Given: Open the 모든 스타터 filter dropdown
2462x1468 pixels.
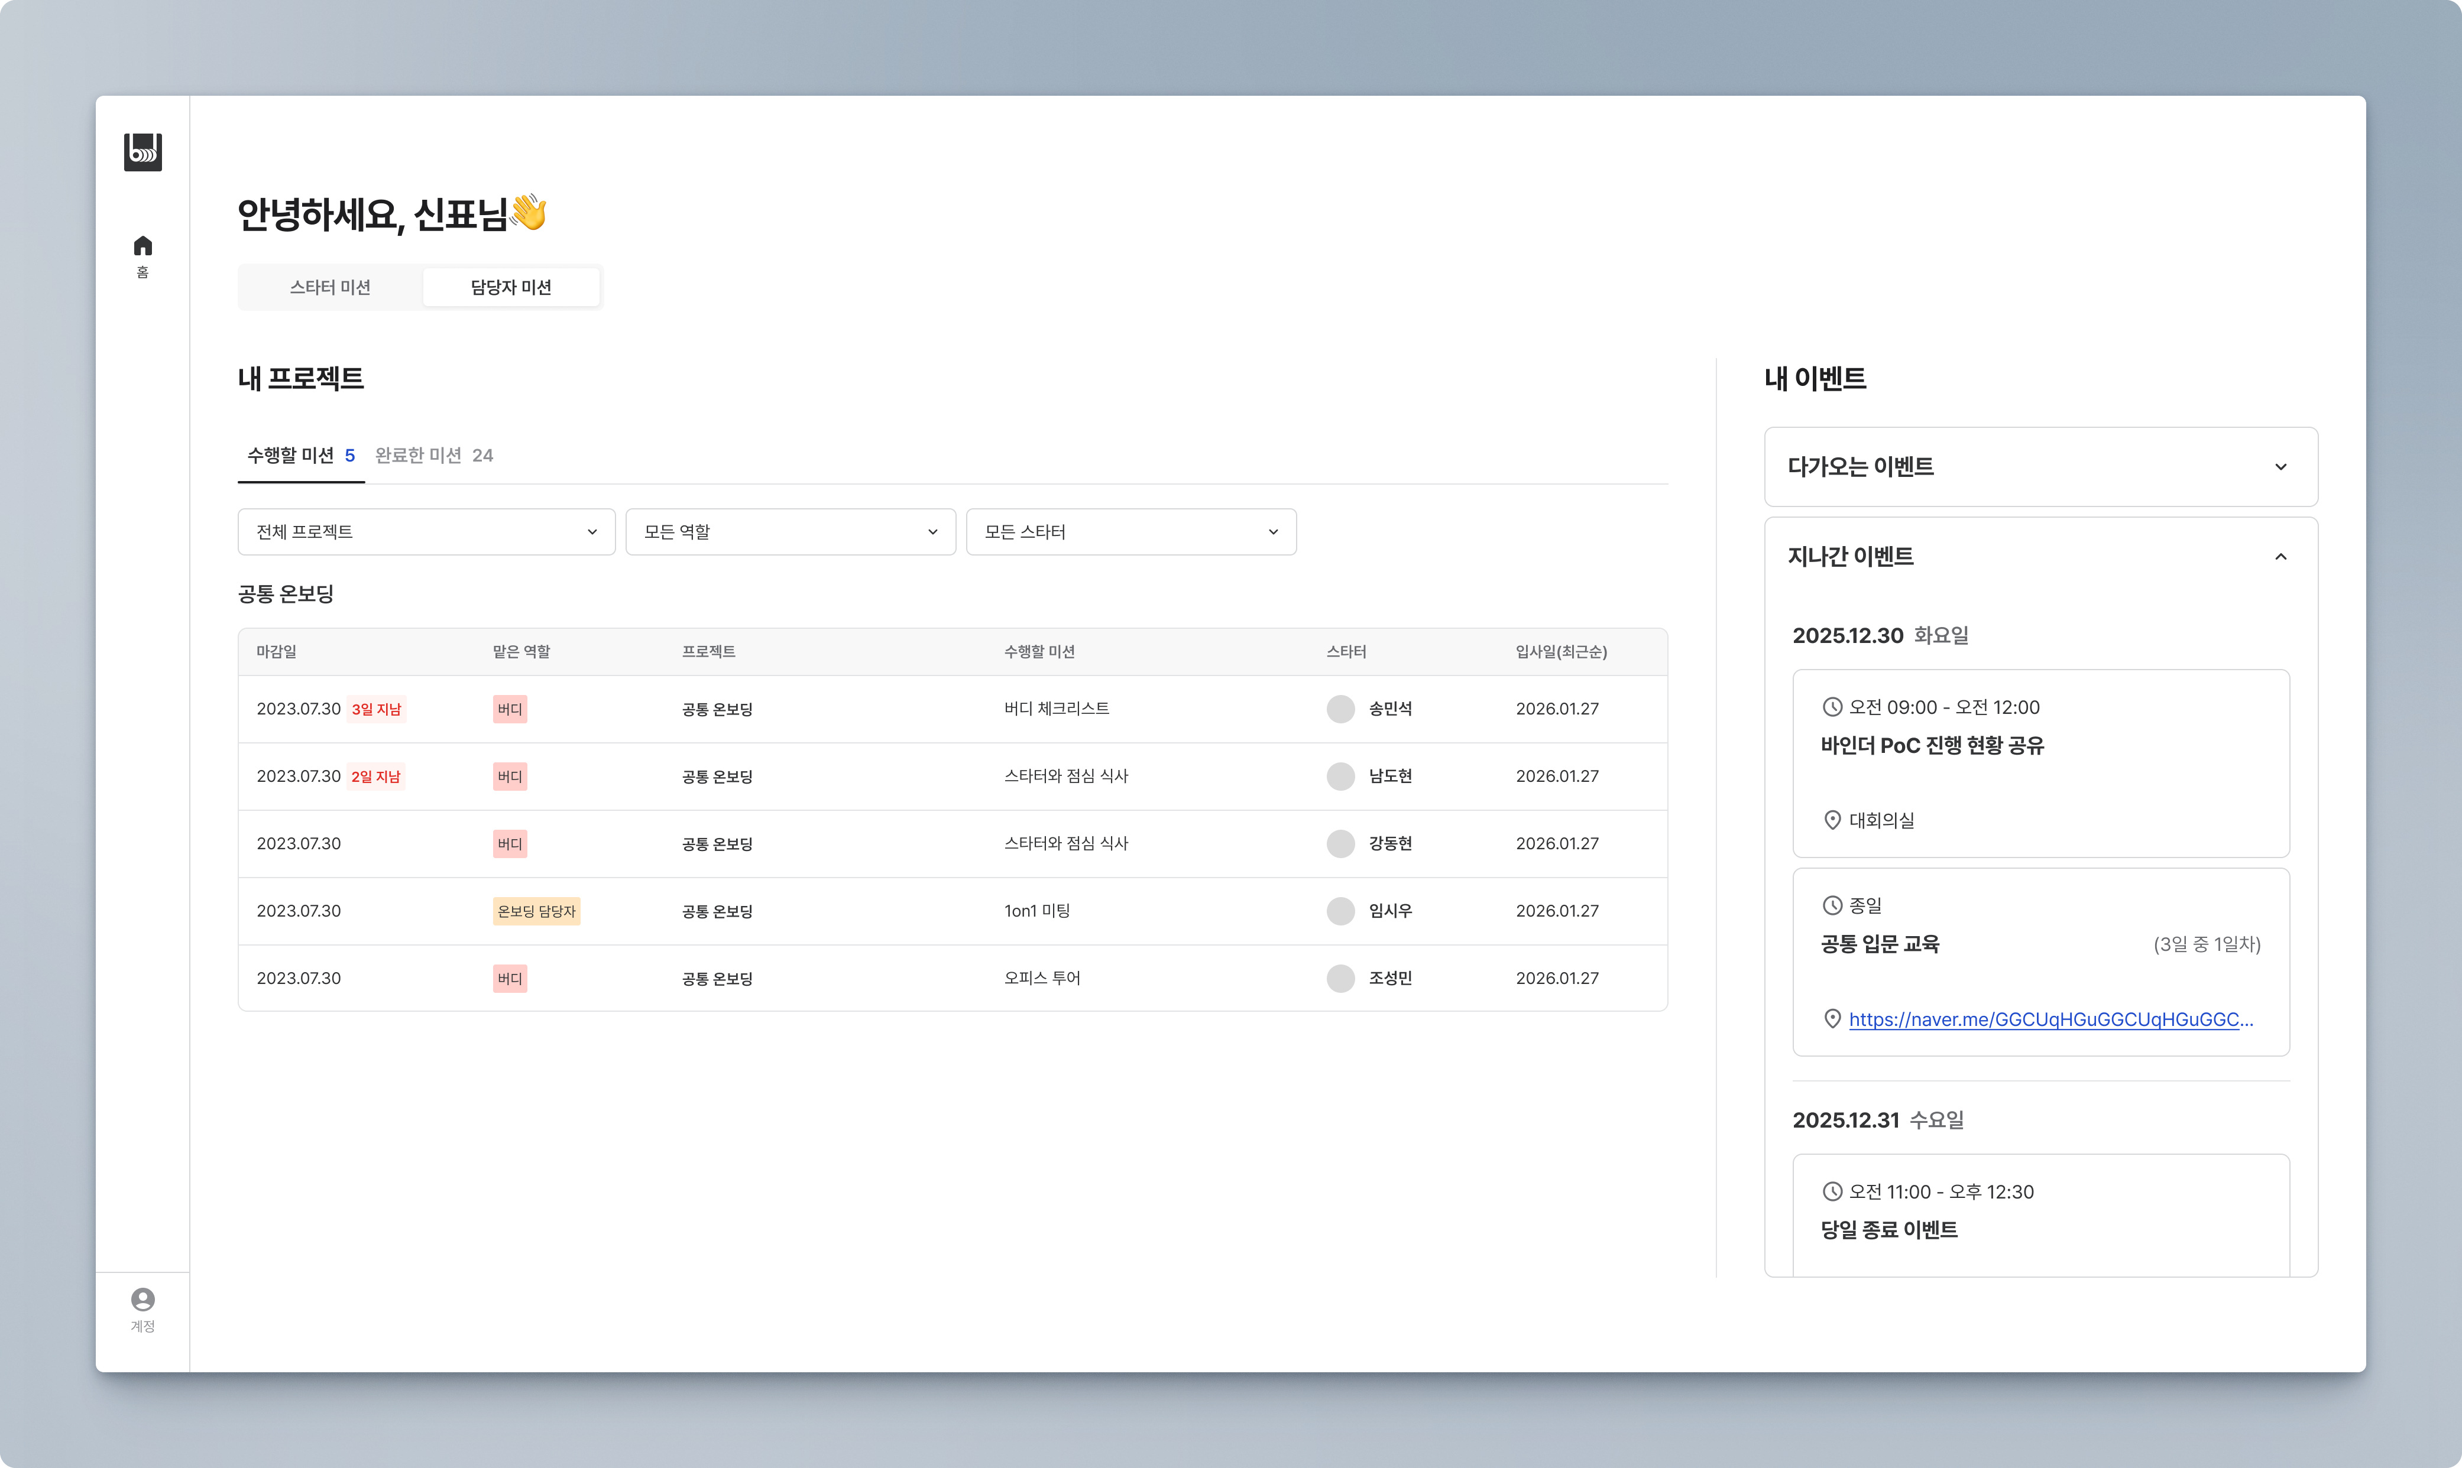Looking at the screenshot, I should click(1130, 532).
